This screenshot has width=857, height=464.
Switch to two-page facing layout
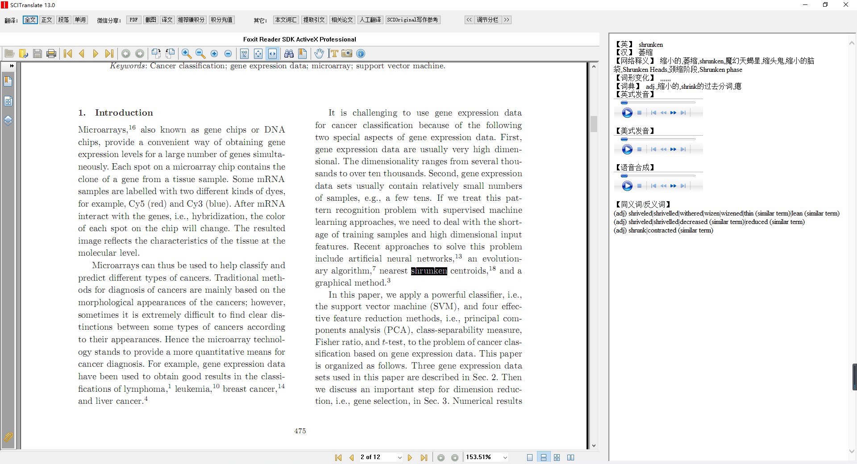pos(570,457)
